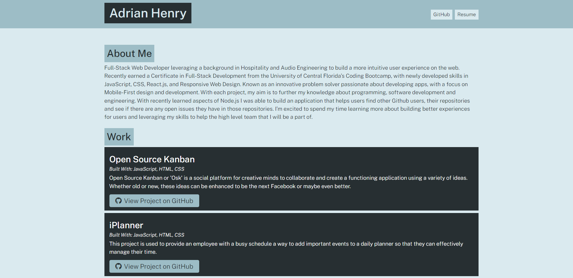
Task: Click View Project on GitHub for Open Source Kanban
Action: (154, 201)
